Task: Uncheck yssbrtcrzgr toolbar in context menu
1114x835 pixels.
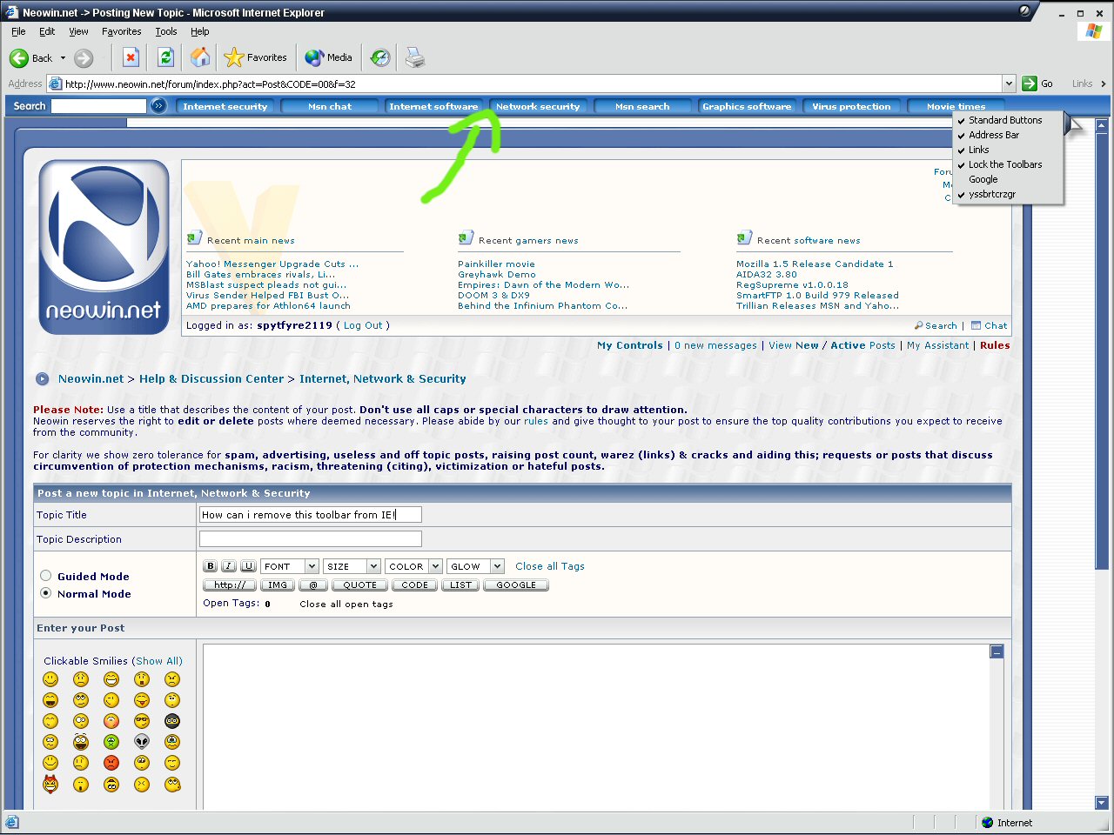Action: [992, 194]
